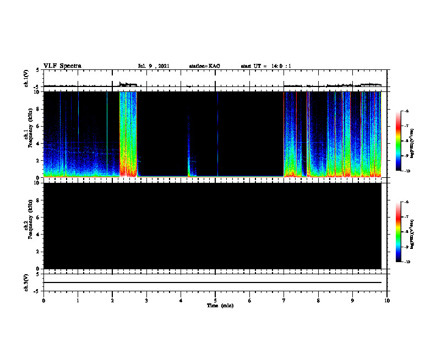436x337 pixels.
Task: Click the ch.2 color bar unit label
Action: 412,234
